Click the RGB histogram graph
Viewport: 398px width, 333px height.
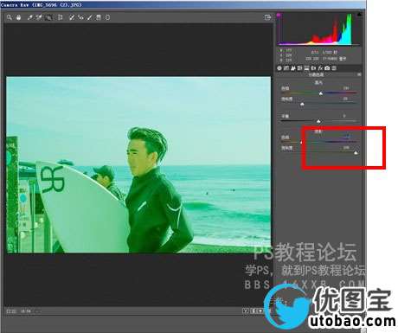tap(318, 29)
